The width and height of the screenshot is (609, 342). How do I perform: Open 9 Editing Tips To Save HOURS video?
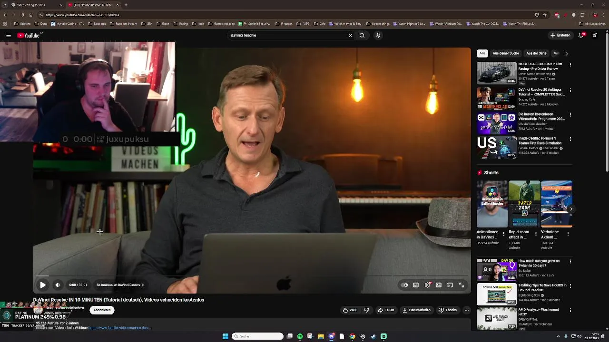click(x=542, y=288)
